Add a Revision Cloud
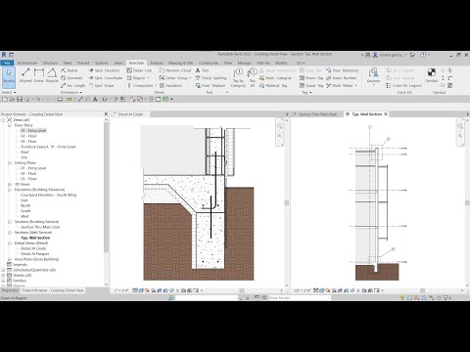 [x=175, y=70]
